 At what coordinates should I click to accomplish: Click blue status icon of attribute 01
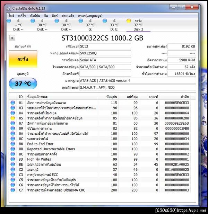13,102
